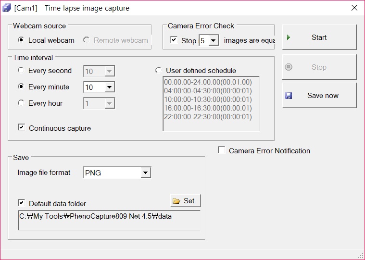
Task: Select User defined schedule option
Action: click(158, 71)
